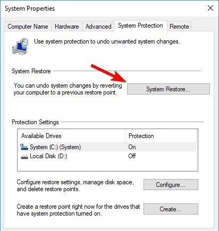Viewport: 219px width, 231px height.
Task: Click the Protection column header
Action: point(161,136)
